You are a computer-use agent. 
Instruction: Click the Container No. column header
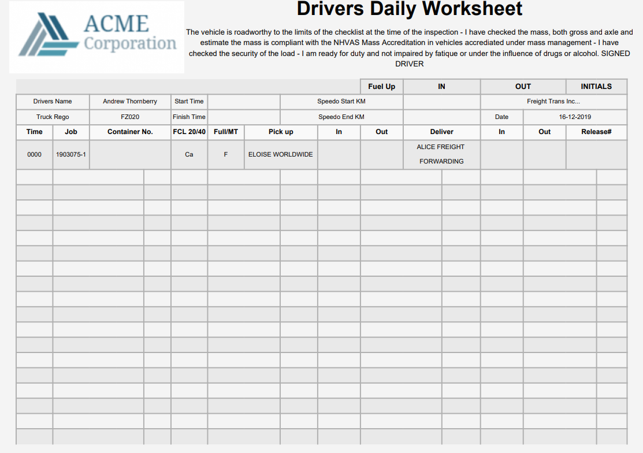pyautogui.click(x=130, y=132)
